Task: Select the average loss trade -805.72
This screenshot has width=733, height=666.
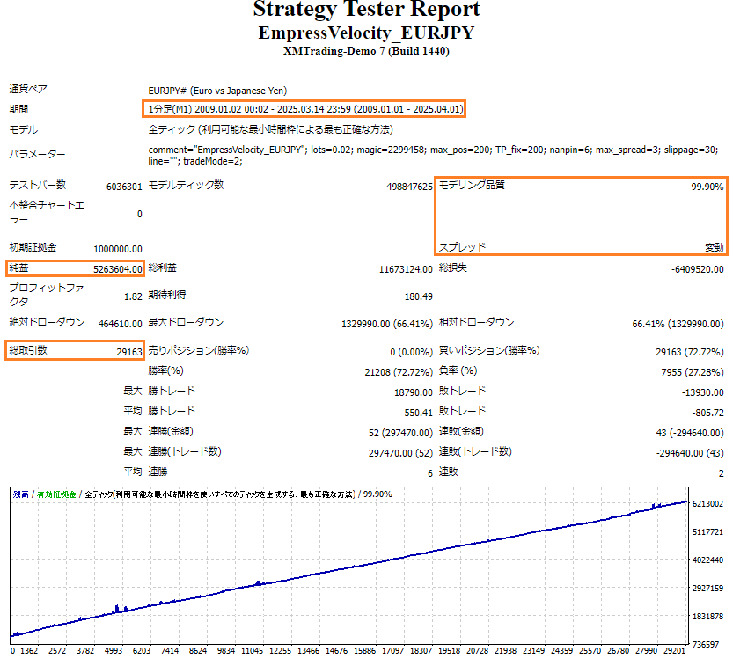Action: [x=707, y=413]
